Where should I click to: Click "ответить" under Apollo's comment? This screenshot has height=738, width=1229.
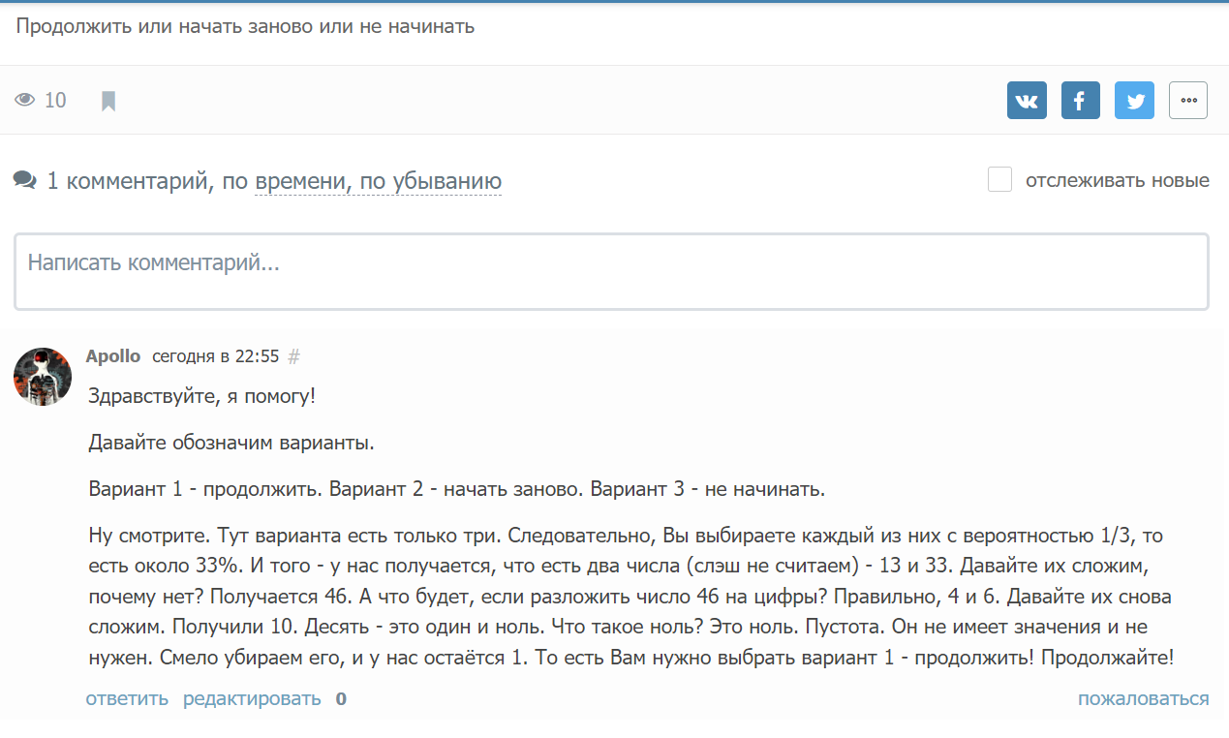[127, 698]
